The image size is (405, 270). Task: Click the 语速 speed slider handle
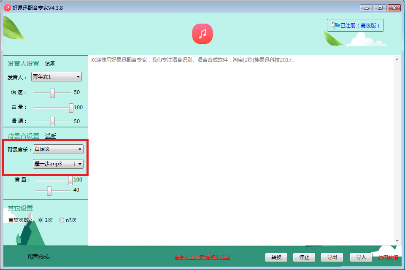tap(52, 93)
